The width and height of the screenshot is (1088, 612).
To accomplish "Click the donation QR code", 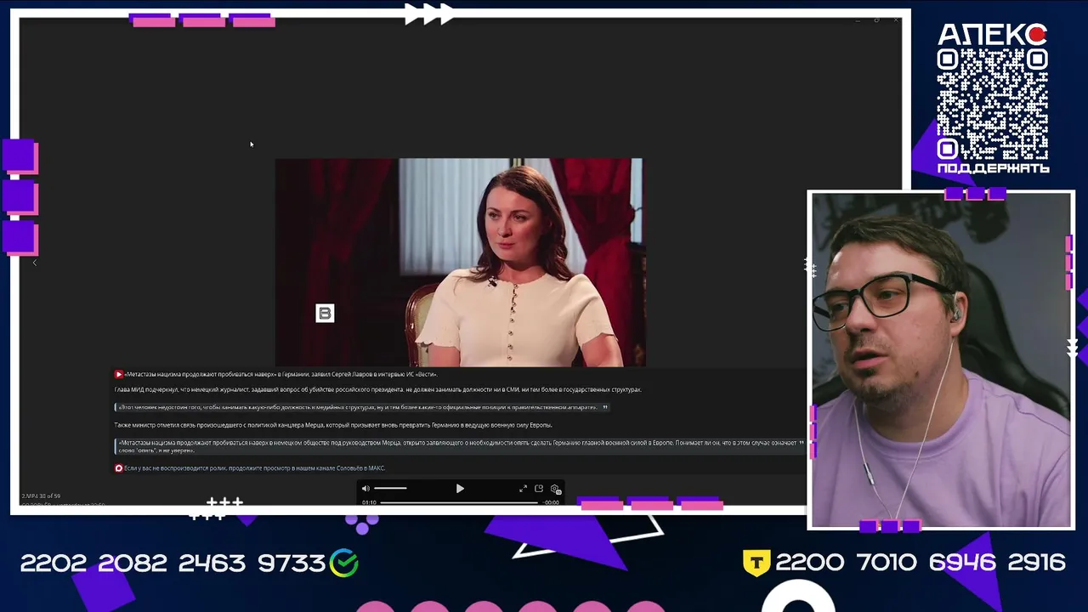I will click(992, 104).
